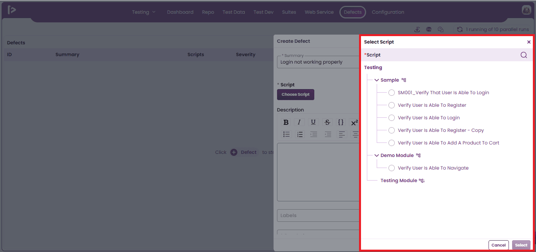Collapse the Demo Module chevron

point(377,155)
